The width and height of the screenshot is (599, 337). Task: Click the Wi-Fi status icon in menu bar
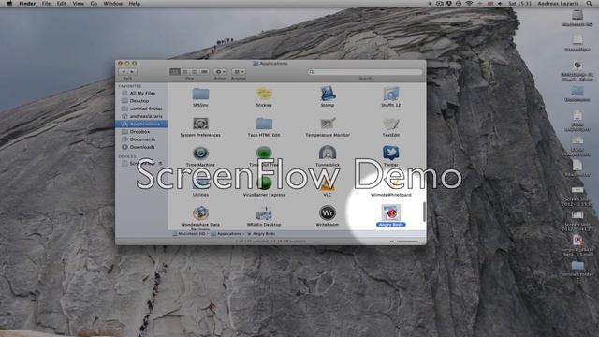pos(469,4)
